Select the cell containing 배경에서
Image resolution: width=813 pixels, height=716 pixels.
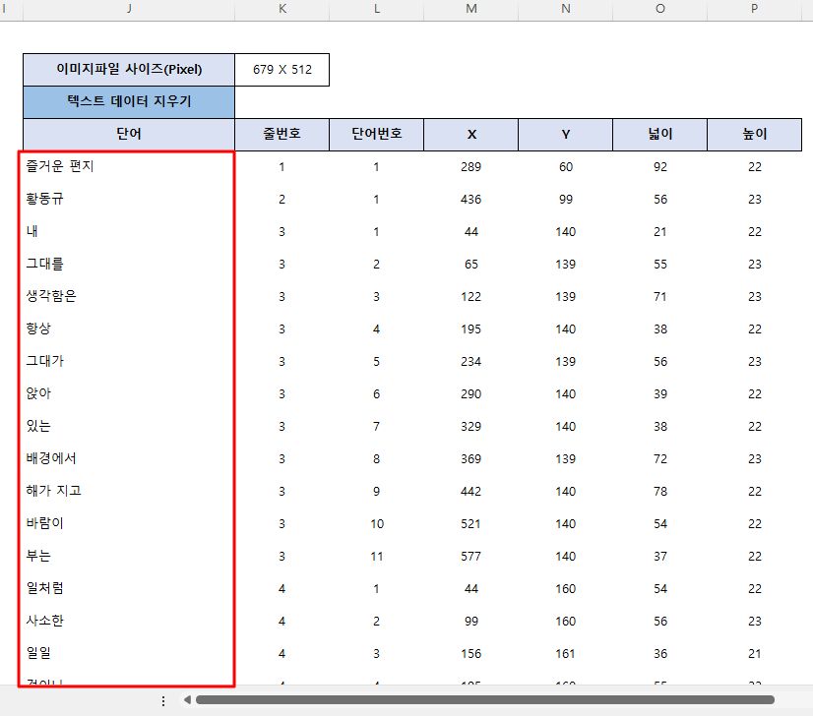(x=129, y=459)
